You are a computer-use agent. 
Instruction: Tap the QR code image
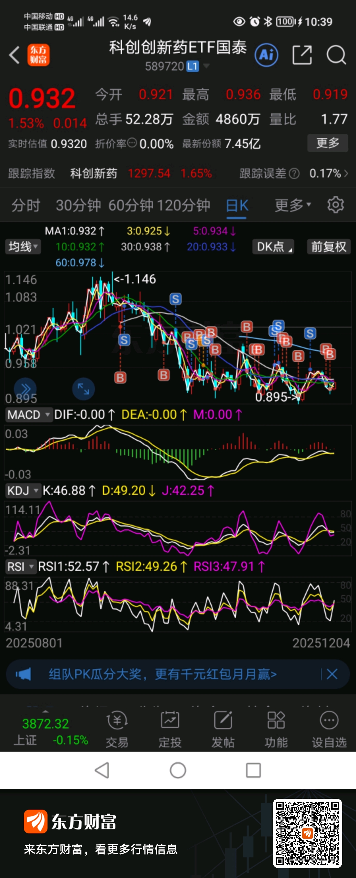[307, 833]
